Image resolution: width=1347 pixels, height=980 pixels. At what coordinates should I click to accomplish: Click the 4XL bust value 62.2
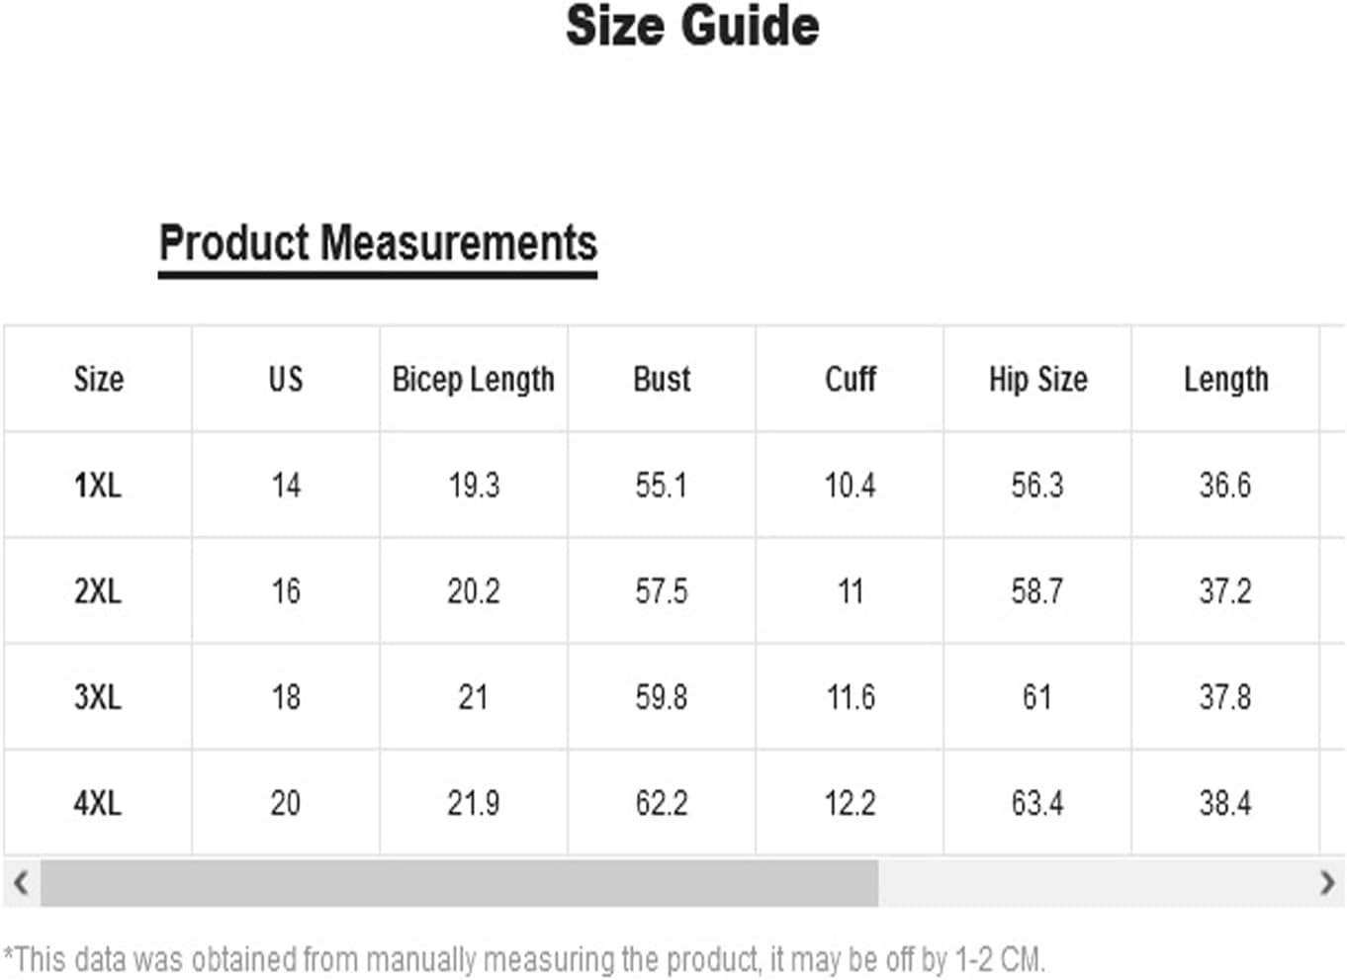[x=662, y=803]
